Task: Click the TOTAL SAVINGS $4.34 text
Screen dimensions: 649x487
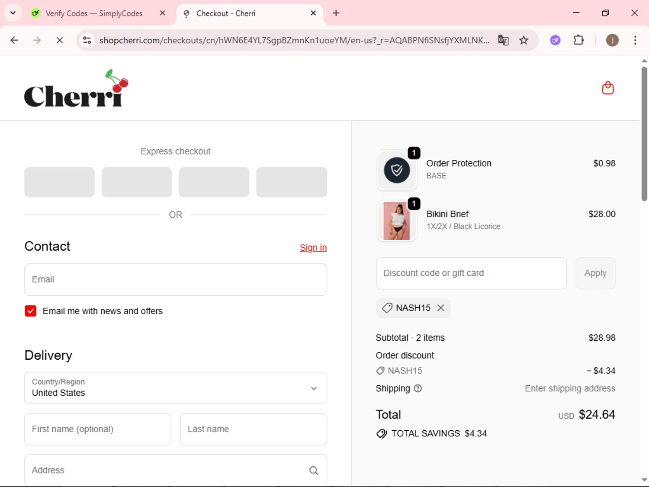Action: click(439, 434)
